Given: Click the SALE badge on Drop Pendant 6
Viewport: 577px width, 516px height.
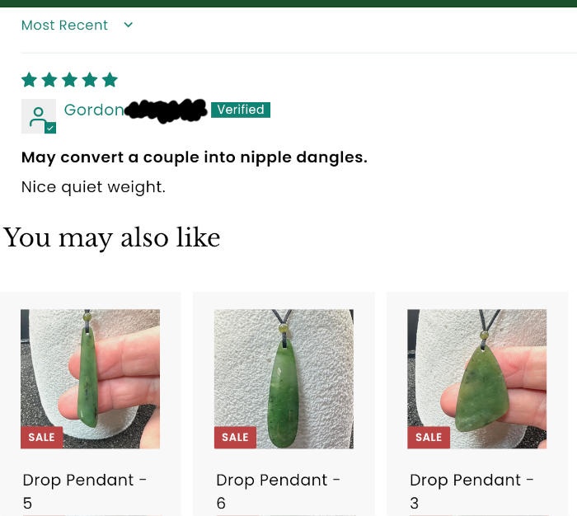Looking at the screenshot, I should point(235,437).
